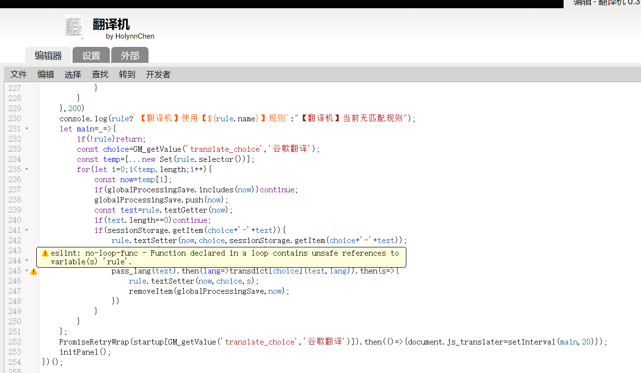
Task: Collapse the fold arrow at line 231
Action: tap(27, 129)
